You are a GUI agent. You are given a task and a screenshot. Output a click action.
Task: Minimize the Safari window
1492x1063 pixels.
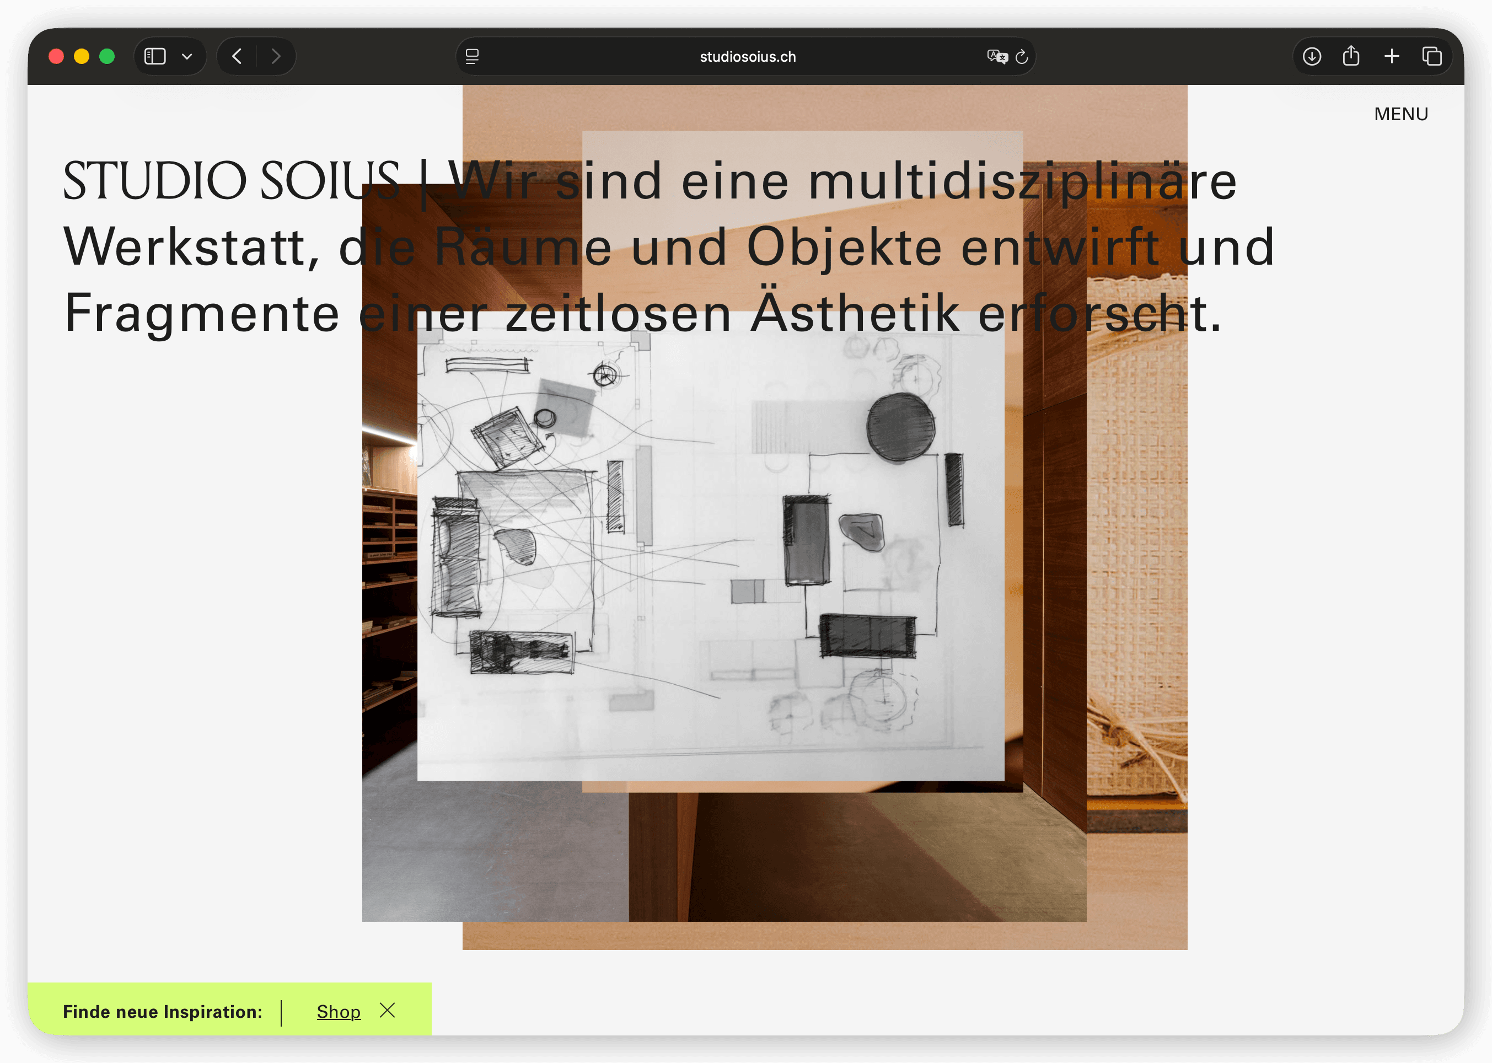(x=82, y=56)
